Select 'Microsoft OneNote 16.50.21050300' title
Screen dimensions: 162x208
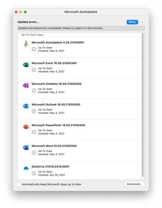point(56,84)
